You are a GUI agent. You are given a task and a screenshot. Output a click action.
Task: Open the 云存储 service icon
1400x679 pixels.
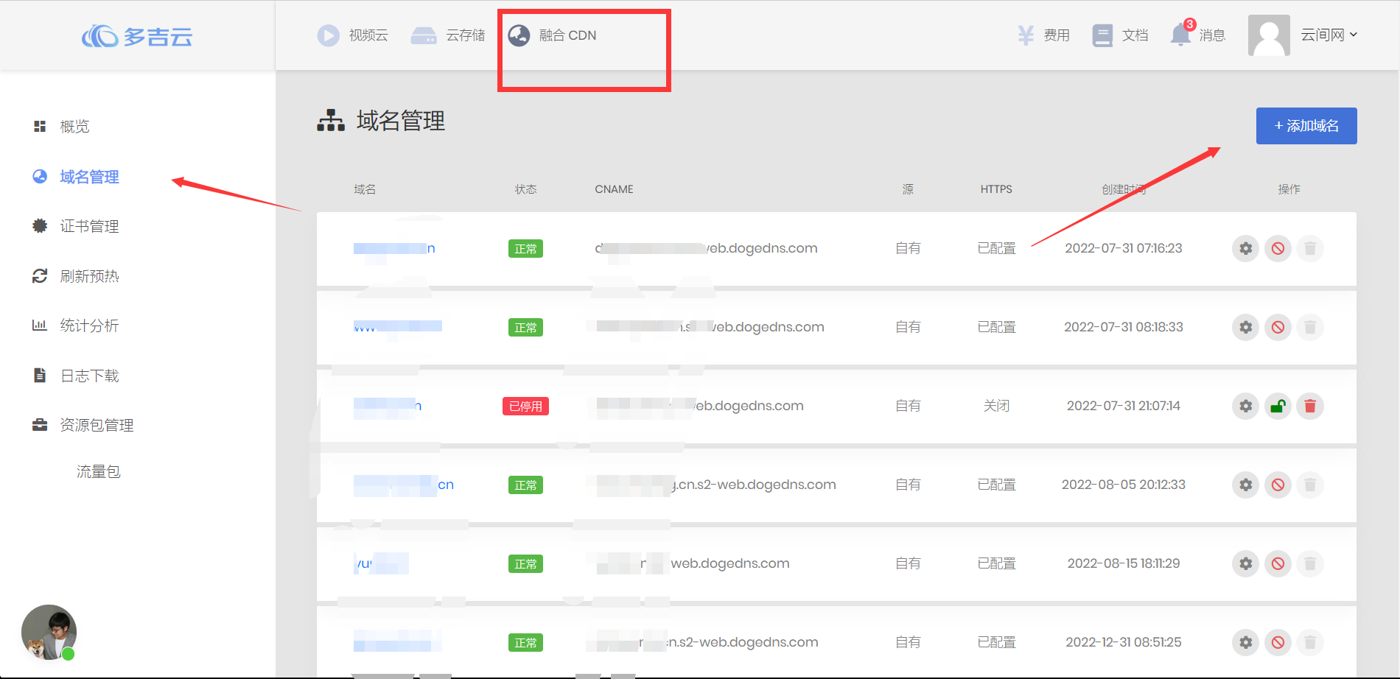(x=423, y=35)
